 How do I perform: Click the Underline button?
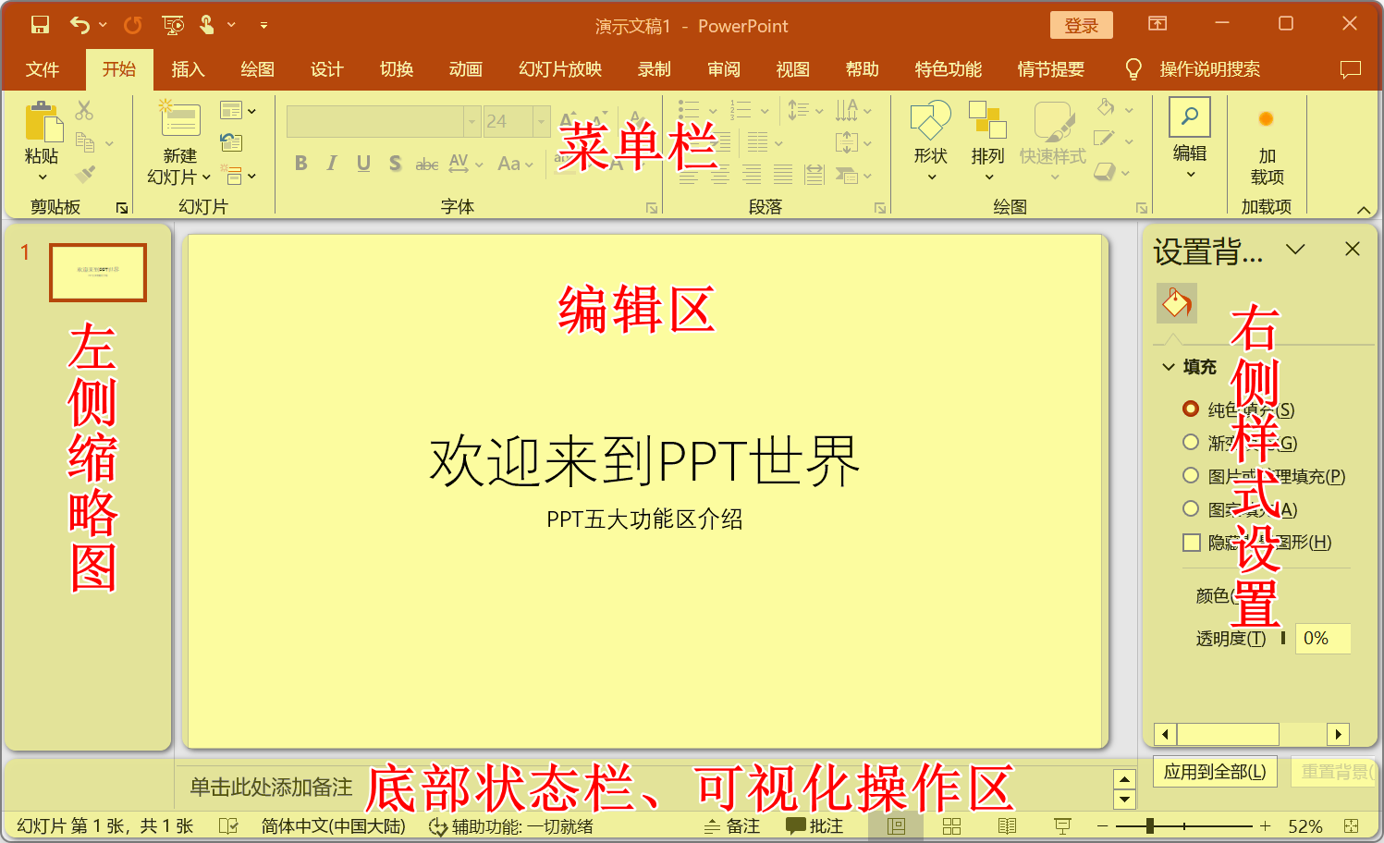coord(363,164)
